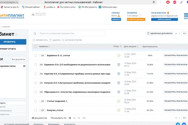Show 50 documents per page
188x125 pixels.
coord(79,118)
